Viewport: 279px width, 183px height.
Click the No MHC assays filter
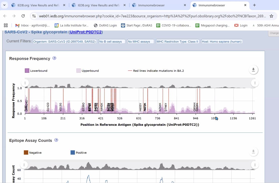pos(140,41)
